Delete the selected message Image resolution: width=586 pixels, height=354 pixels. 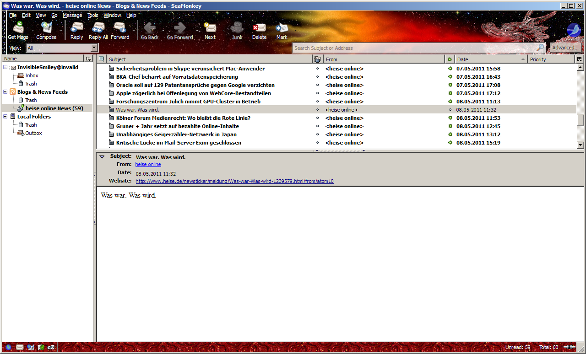pyautogui.click(x=259, y=31)
